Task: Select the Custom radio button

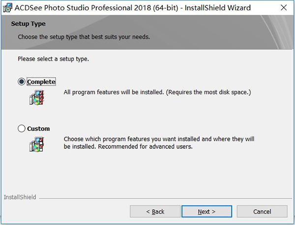Action: 22,129
